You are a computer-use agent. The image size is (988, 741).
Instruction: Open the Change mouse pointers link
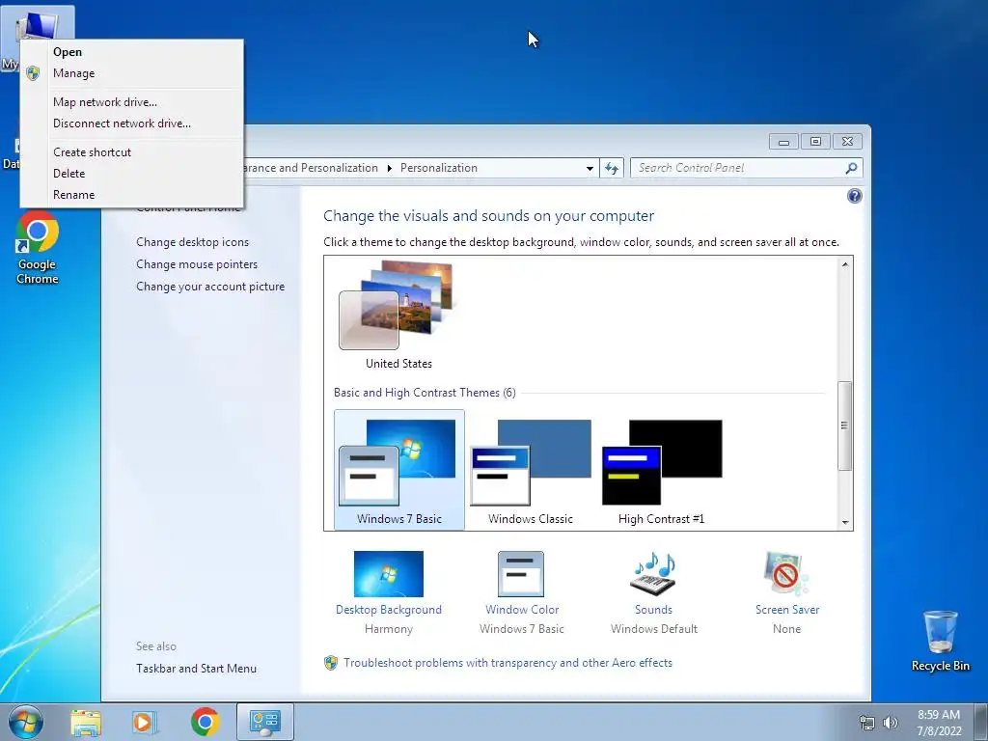(197, 264)
